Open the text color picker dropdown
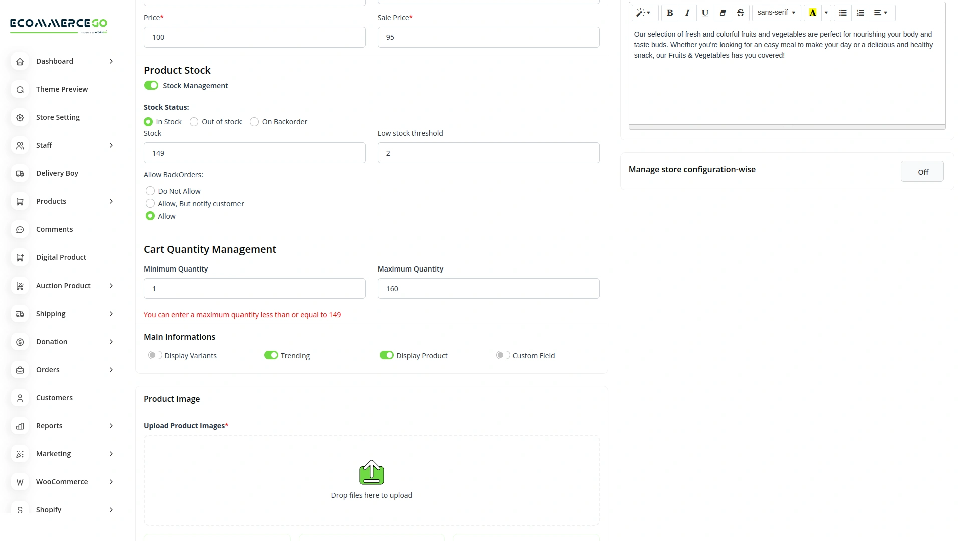This screenshot has width=962, height=541. coord(826,13)
